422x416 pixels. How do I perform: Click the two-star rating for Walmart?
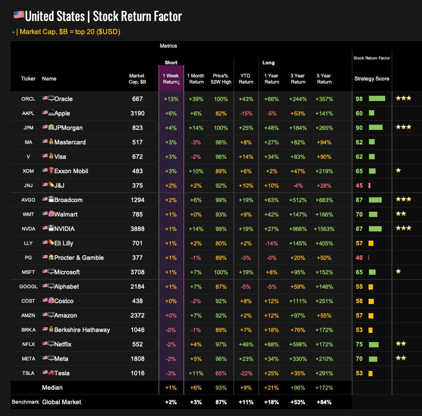coord(401,213)
